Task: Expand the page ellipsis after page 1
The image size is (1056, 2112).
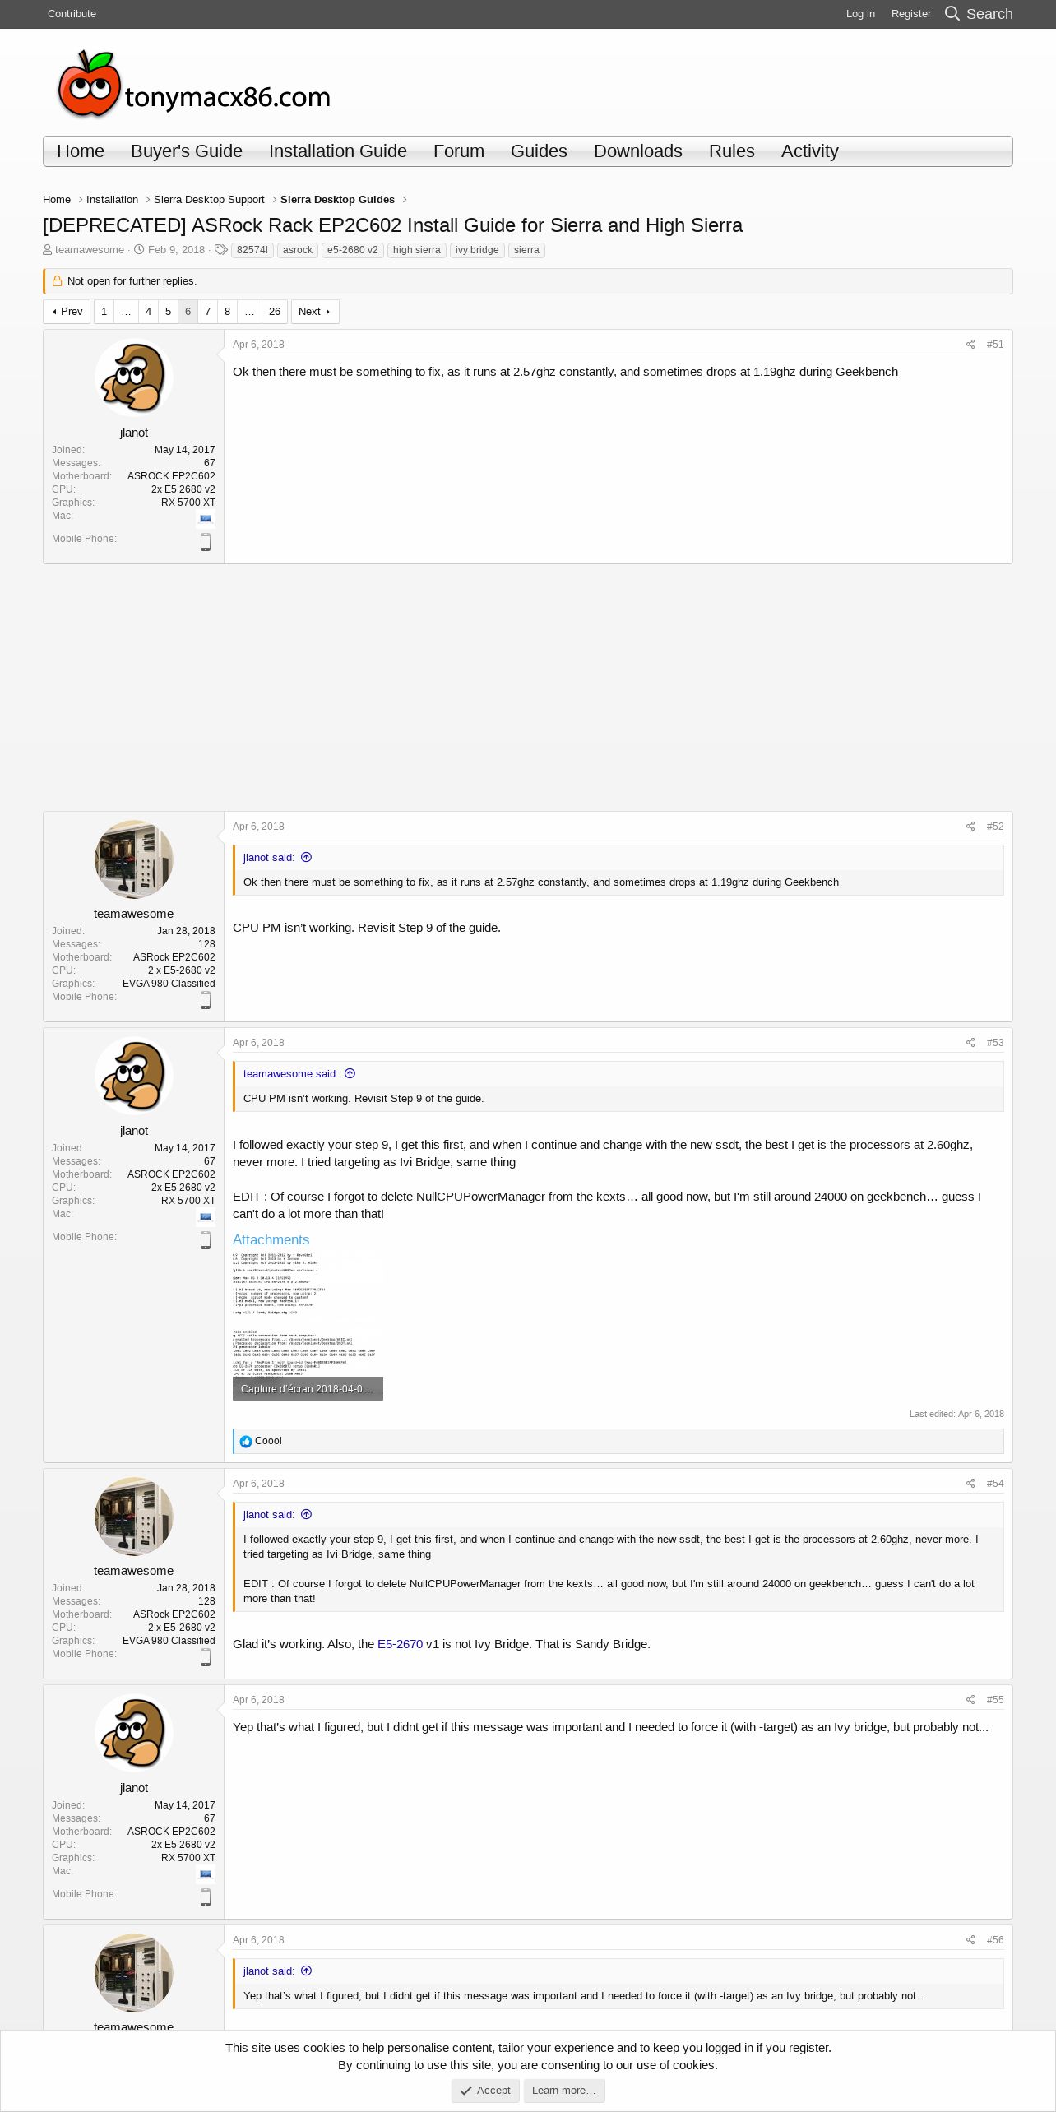Action: click(x=126, y=312)
